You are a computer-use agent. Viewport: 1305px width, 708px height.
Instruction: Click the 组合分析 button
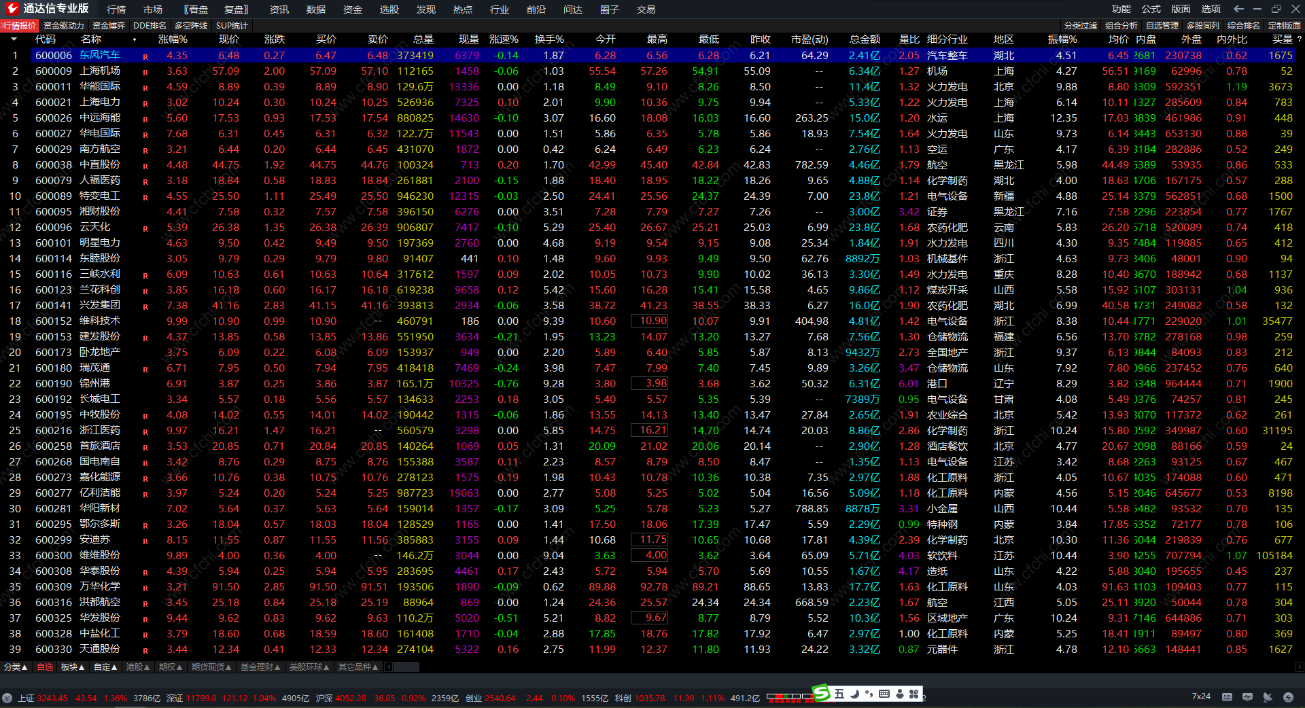[x=1121, y=26]
